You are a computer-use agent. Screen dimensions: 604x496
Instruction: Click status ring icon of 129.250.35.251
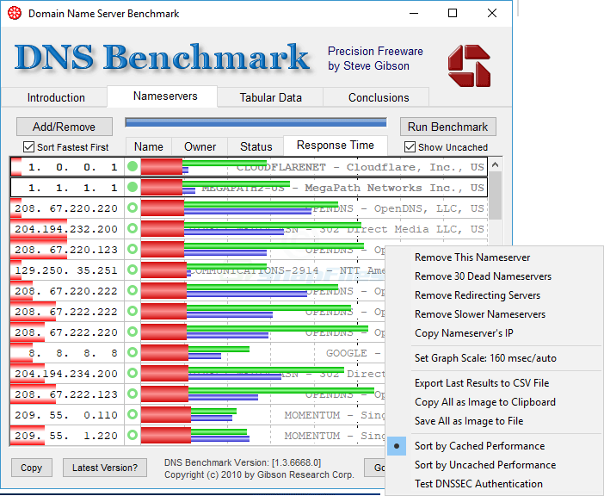point(133,270)
